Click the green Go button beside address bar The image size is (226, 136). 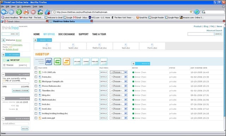[x=197, y=12]
